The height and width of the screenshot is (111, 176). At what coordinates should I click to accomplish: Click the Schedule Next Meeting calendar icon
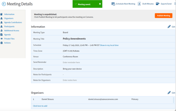click(x=113, y=4)
